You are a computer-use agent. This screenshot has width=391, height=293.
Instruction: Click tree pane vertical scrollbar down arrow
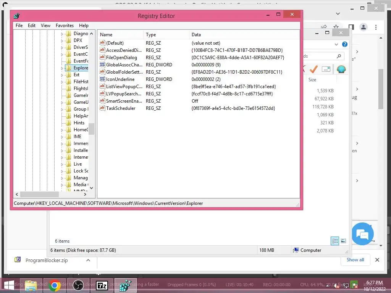[92, 188]
